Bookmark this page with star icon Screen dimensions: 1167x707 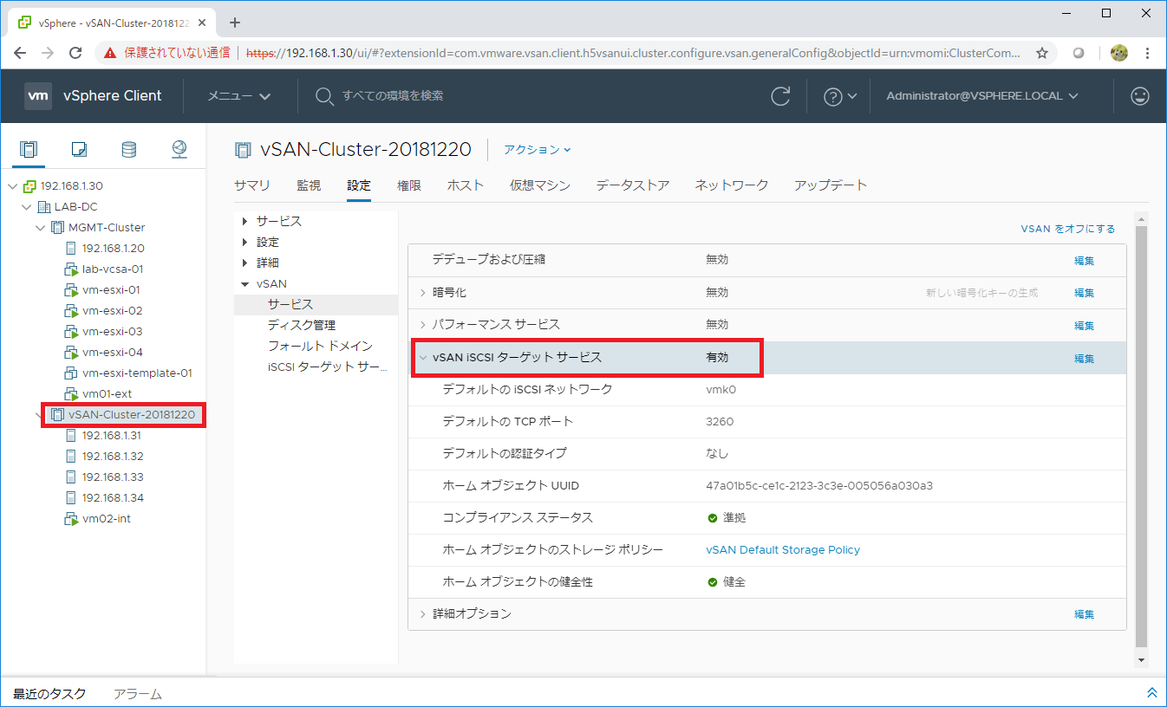(x=1042, y=53)
